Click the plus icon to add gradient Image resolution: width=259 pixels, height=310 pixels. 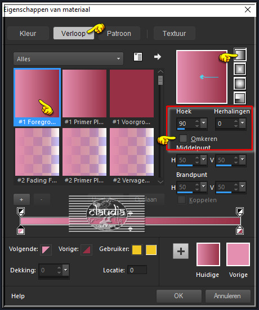coord(21,200)
